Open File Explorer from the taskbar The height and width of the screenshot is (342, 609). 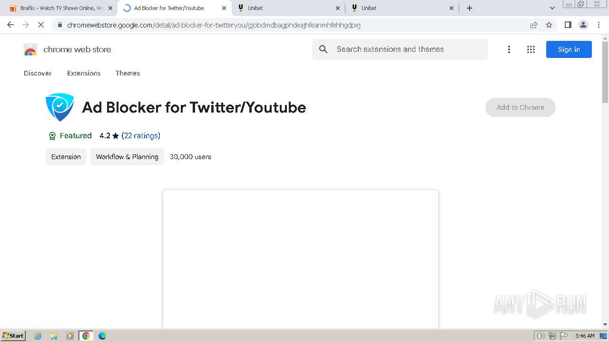pyautogui.click(x=54, y=336)
